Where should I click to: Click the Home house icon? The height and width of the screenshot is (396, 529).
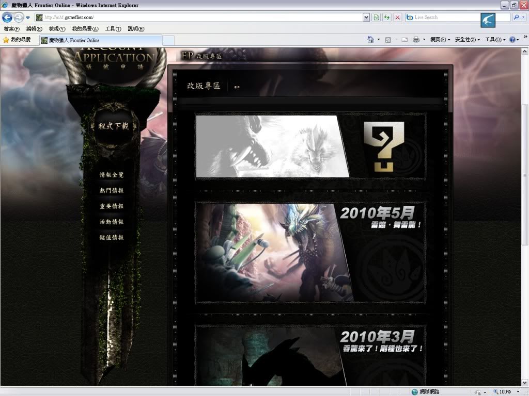(370, 40)
